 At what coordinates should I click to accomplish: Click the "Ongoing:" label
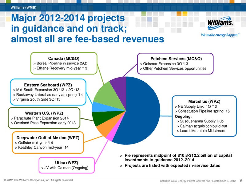[x=183, y=117]
